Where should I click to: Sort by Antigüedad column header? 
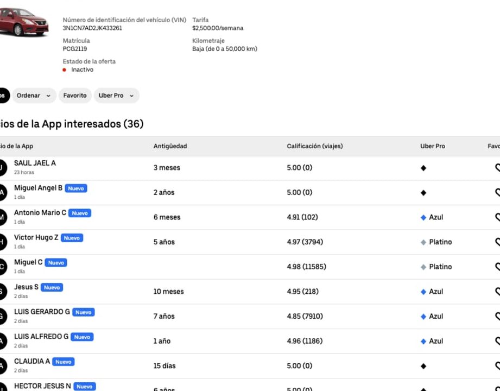pyautogui.click(x=170, y=146)
